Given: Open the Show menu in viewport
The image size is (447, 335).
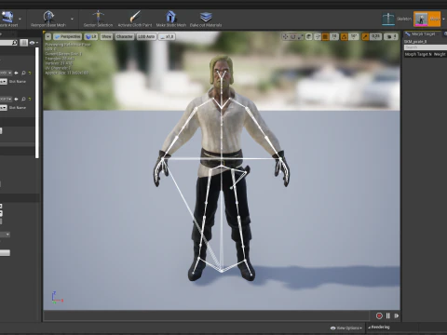Looking at the screenshot, I should 106,36.
